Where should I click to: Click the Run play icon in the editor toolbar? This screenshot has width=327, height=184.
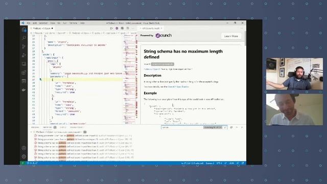tap(111, 28)
